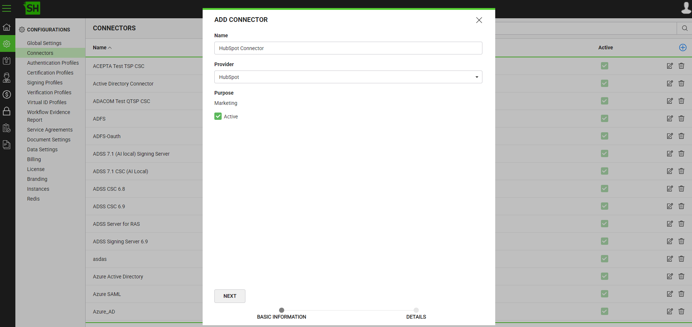Open the user agent icon in rail
This screenshot has width=692, height=327.
point(7,77)
